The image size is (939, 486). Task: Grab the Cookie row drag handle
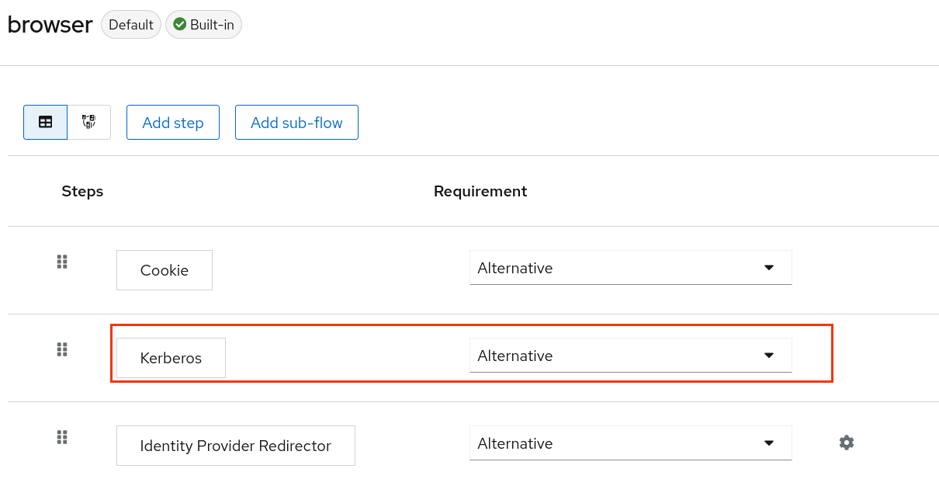click(x=62, y=262)
